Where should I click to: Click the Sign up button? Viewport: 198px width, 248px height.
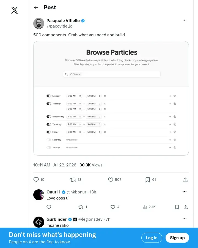(177, 238)
